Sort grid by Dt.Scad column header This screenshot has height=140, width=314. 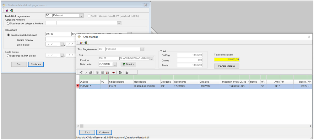coord(89,81)
